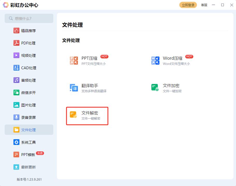Screen dimensions: 236x186
Task: Open the highlighted 文件解密 decryption tool
Action: (x=87, y=116)
